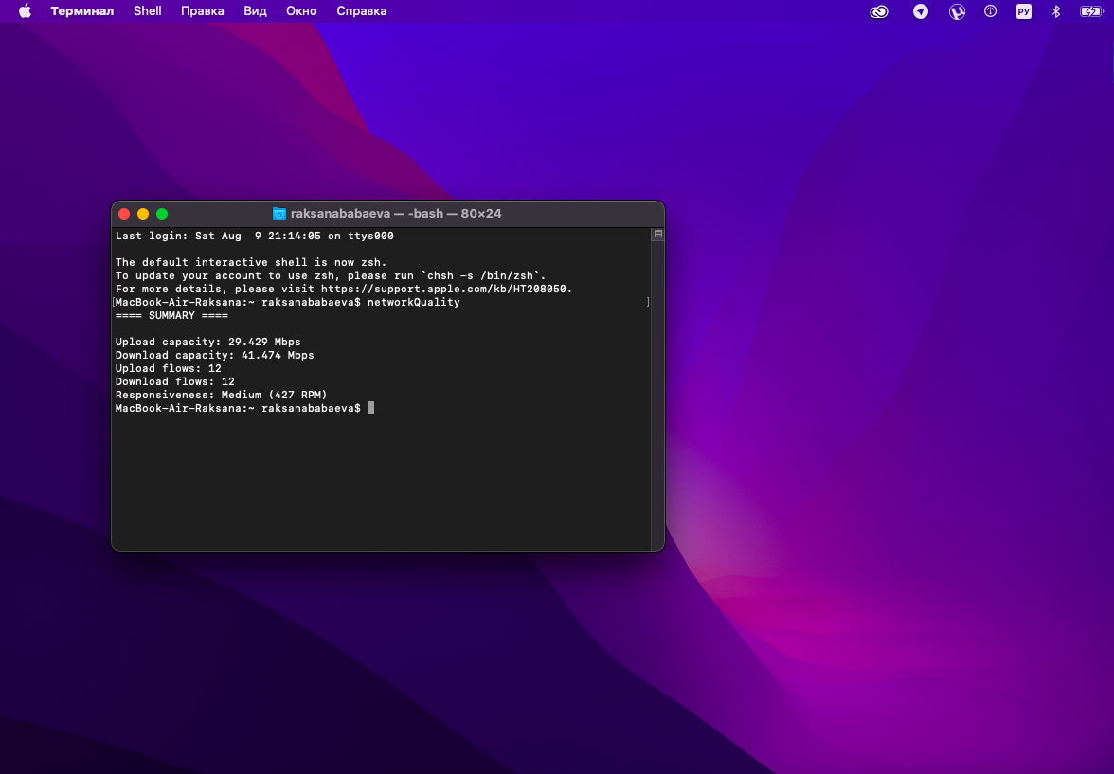Click the green full-screen button
Image resolution: width=1114 pixels, height=774 pixels.
pyautogui.click(x=161, y=213)
